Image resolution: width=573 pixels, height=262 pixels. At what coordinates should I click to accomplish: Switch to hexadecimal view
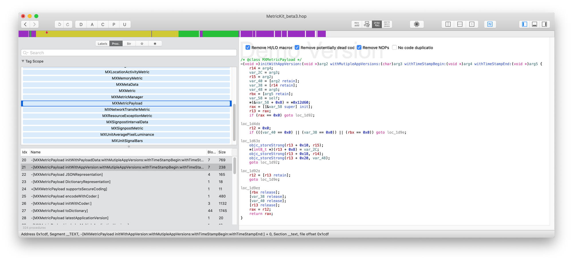387,24
